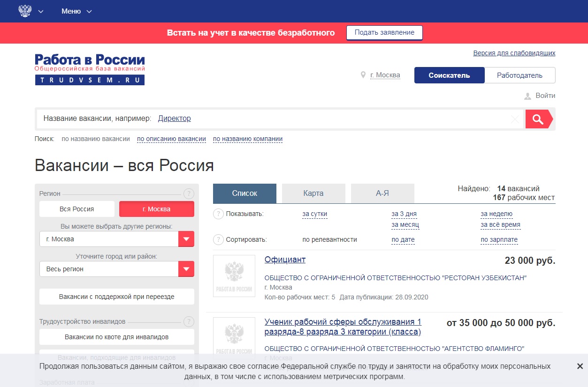Switch to the Список tab

pos(244,193)
